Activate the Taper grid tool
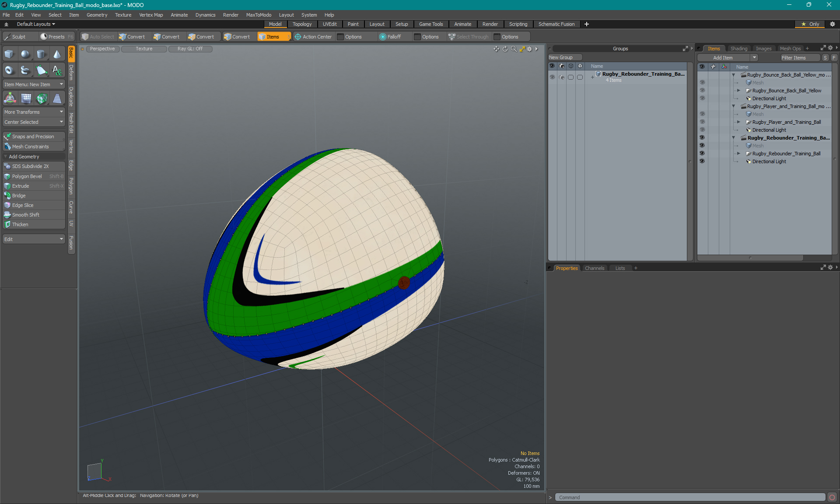Viewport: 840px width, 504px height. coord(57,98)
